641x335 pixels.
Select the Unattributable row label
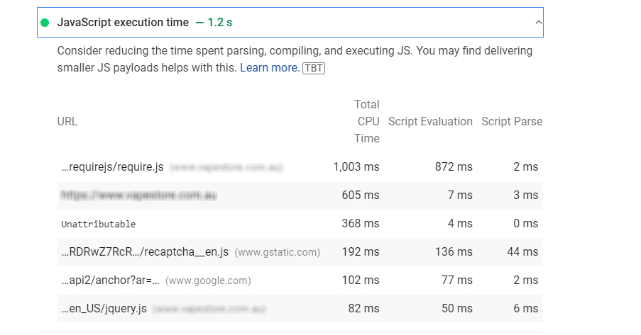coord(98,224)
